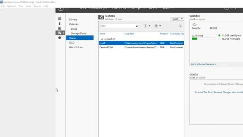
Task: Click the 22.7% used capacity bar
Action: click(203, 39)
